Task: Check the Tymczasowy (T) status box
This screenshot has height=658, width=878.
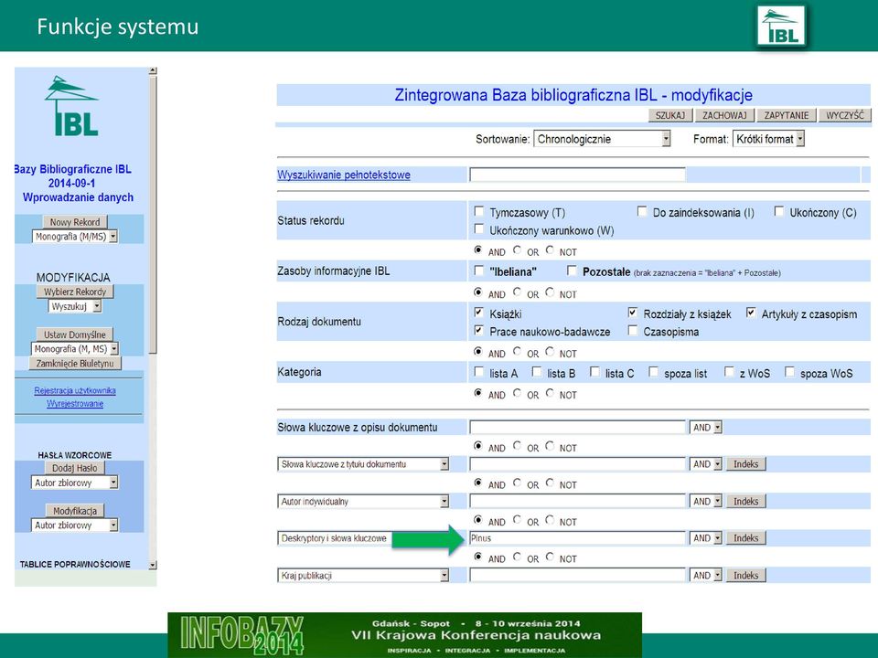Action: coord(478,211)
